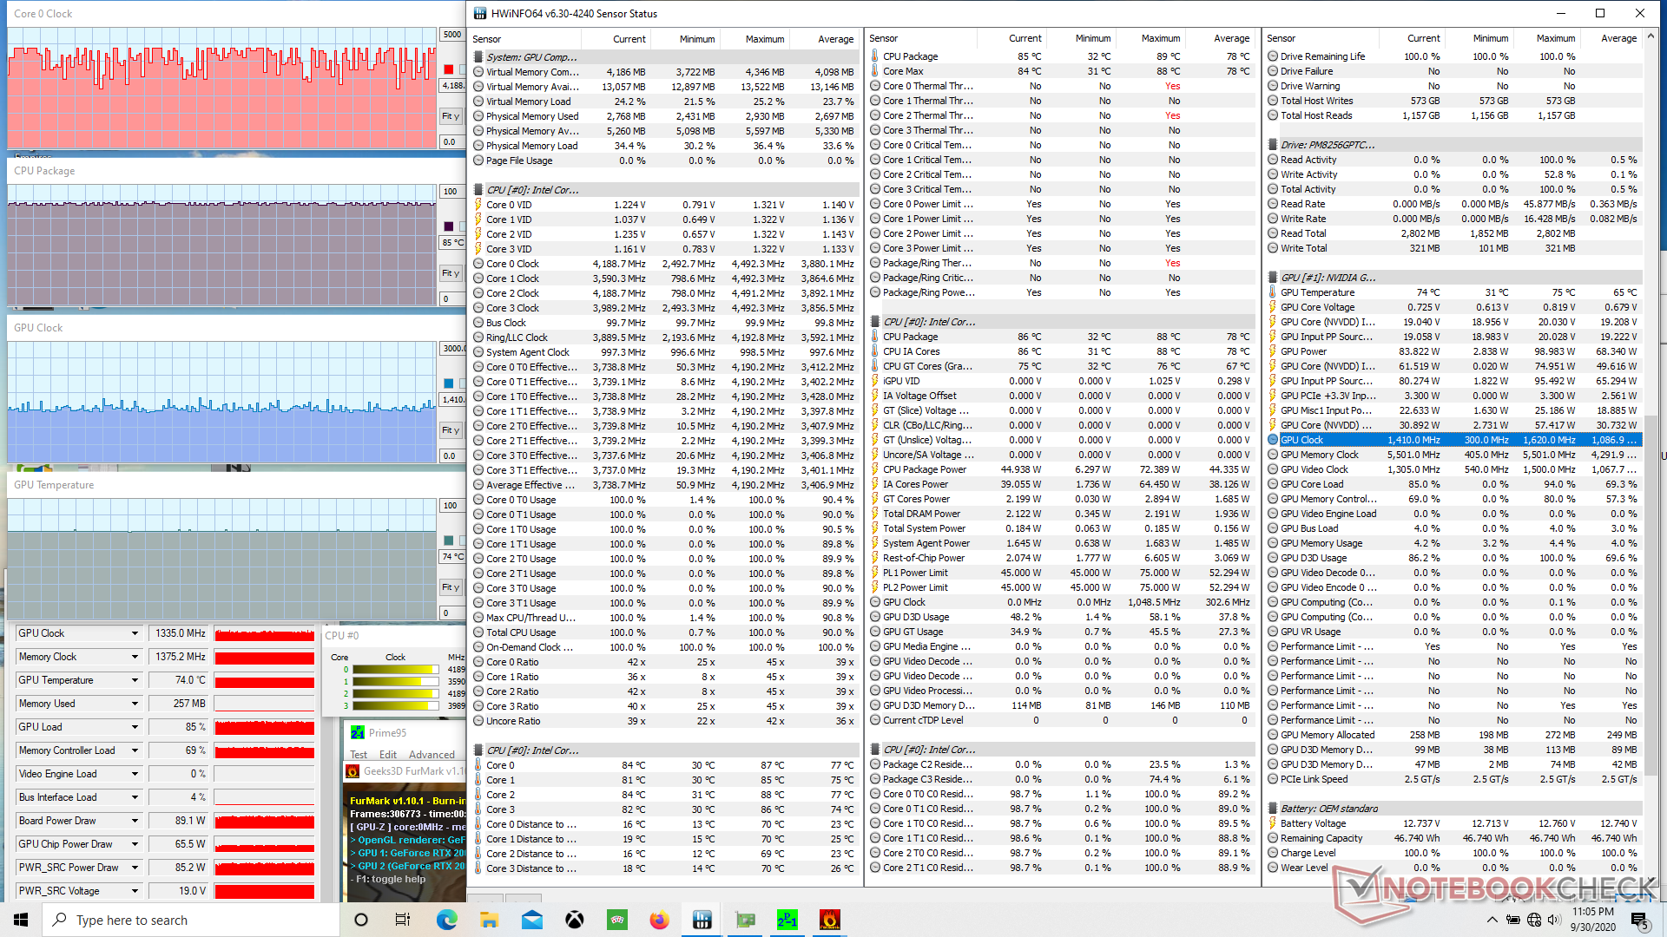Click the Type here to search box
This screenshot has height=937, width=1667.
191,920
